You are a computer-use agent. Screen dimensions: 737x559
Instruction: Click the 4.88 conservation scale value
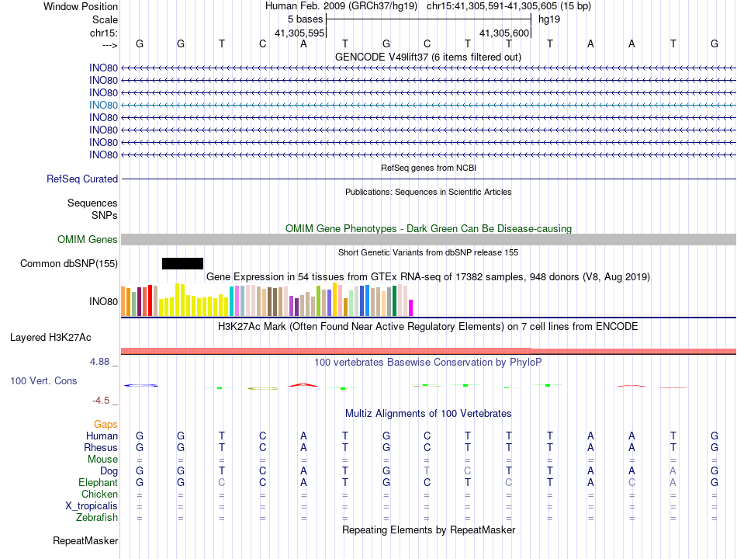[99, 361]
